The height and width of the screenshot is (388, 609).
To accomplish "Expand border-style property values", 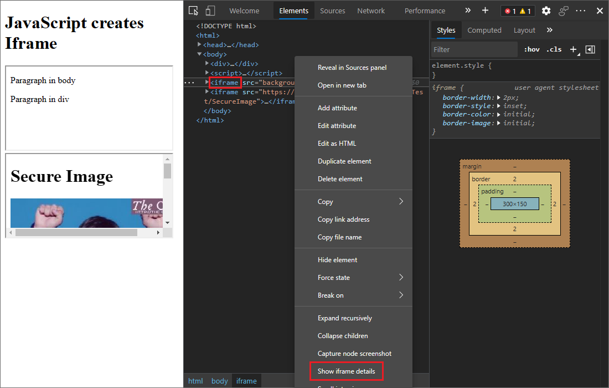I will [x=499, y=106].
